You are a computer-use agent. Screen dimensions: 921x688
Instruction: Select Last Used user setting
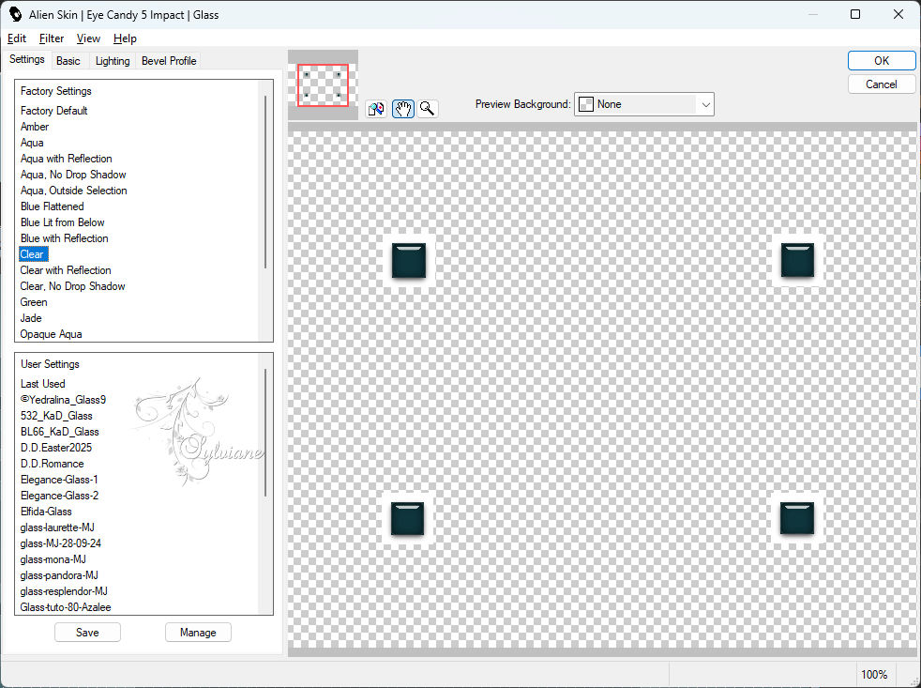[x=43, y=383]
